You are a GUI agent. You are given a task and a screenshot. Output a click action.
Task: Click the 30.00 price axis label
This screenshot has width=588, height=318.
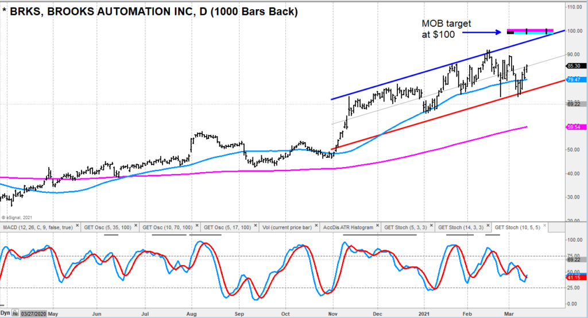point(574,197)
